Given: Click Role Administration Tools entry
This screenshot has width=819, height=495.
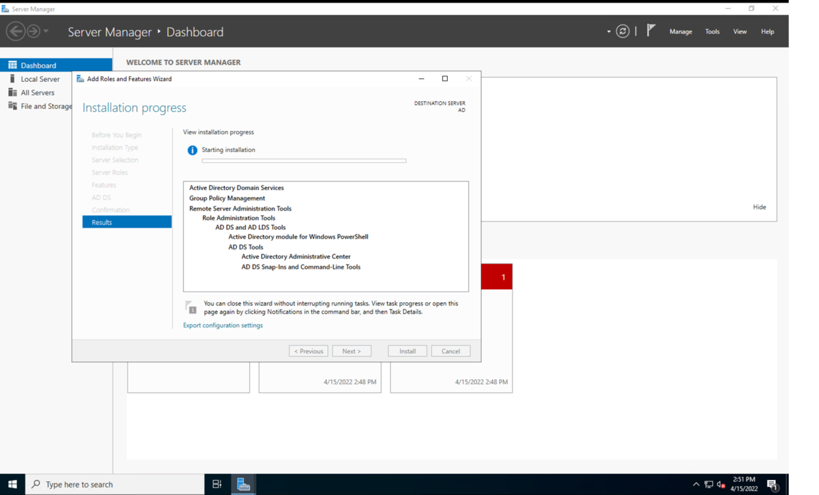Looking at the screenshot, I should [x=238, y=218].
